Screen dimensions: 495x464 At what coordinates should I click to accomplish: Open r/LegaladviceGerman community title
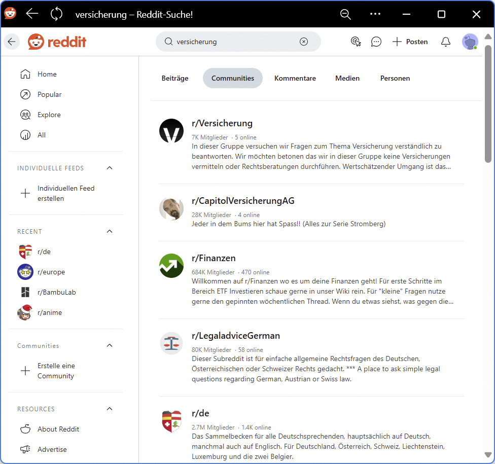click(x=236, y=336)
